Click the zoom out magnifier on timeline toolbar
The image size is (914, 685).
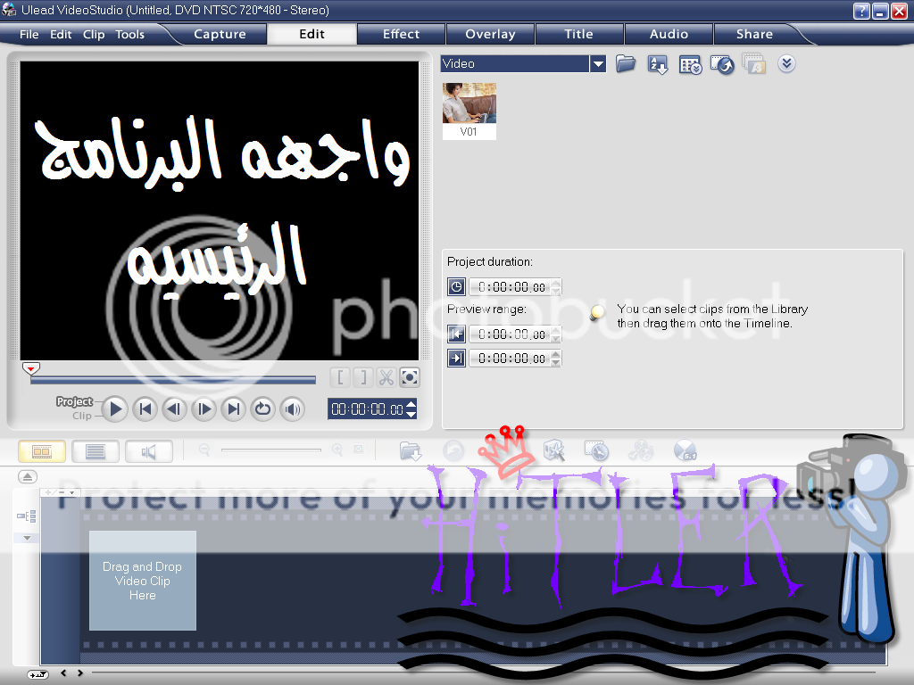[x=204, y=450]
